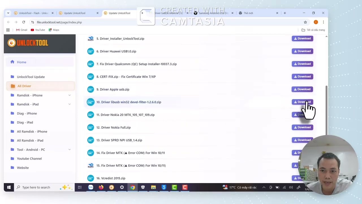Switch to first Update UnlockTool tab
The width and height of the screenshot is (362, 204).
tap(75, 13)
